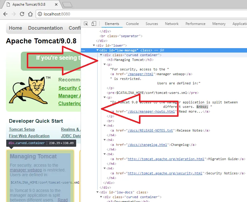
Task: Collapse the div id="low-manage" node
Action: 98,50
